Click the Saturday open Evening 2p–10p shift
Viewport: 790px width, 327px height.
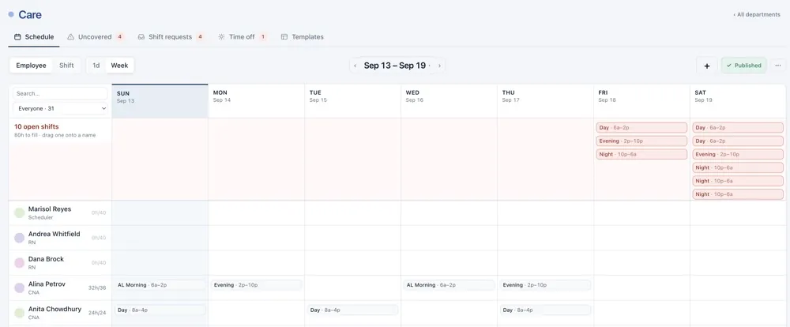pyautogui.click(x=738, y=154)
